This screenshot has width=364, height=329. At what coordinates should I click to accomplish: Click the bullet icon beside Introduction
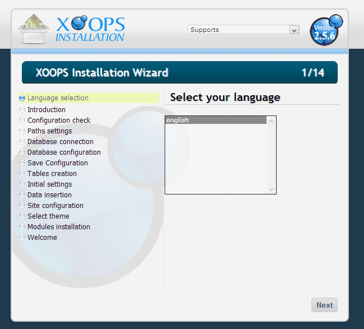pyautogui.click(x=22, y=110)
